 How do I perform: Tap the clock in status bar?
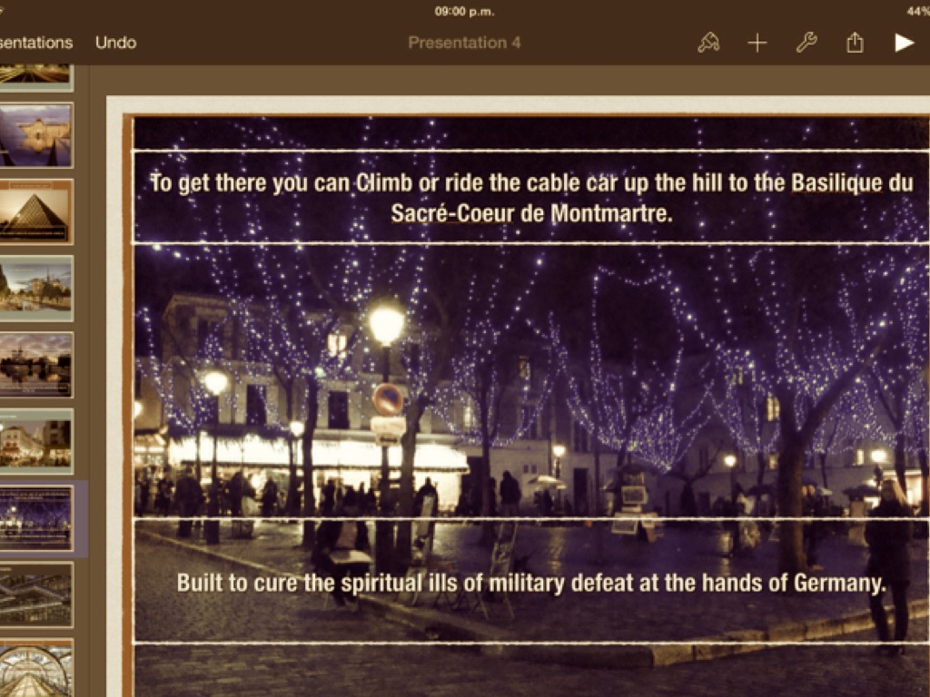pos(464,11)
